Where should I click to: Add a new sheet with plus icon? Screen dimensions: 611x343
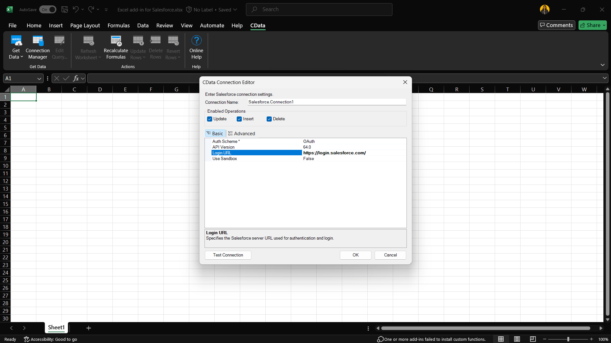[89, 328]
